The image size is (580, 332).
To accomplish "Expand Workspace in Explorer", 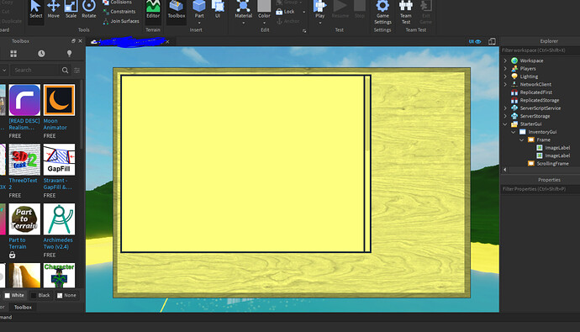I will pyautogui.click(x=505, y=61).
